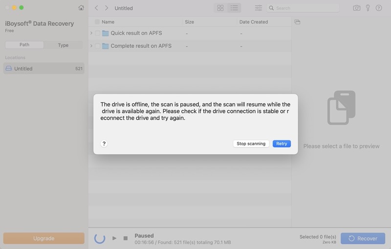Click Stop scanning button
Viewport: 391px width, 249px height.
(251, 144)
